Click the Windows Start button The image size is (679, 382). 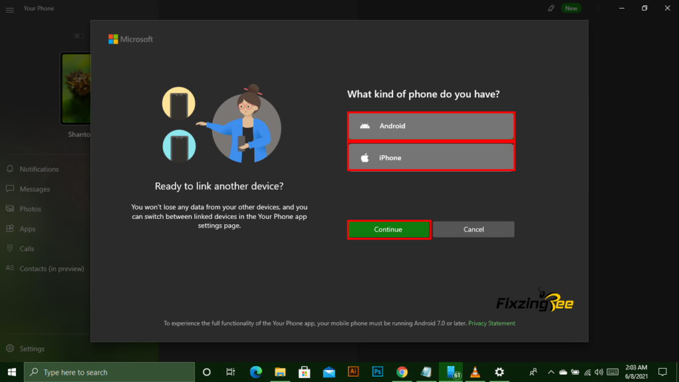(x=12, y=372)
